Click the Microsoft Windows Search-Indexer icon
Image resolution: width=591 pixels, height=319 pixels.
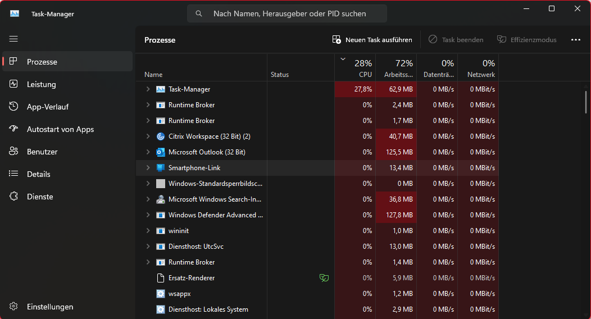(x=161, y=199)
